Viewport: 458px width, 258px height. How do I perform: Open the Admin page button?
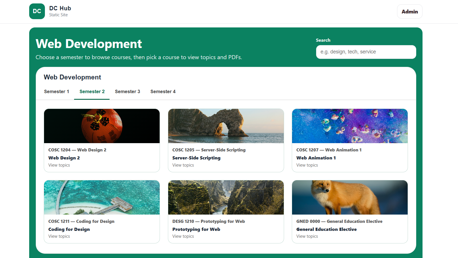pos(409,12)
